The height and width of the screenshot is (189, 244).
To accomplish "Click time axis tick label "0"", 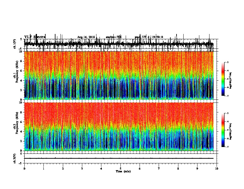I will click(x=24, y=169).
